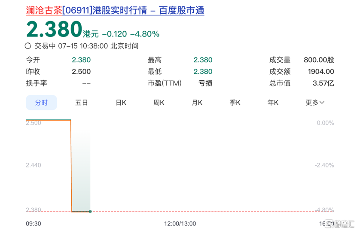Screen dimensions: 357x231
Task: Switch to the 月K chart tab
Action: point(197,103)
